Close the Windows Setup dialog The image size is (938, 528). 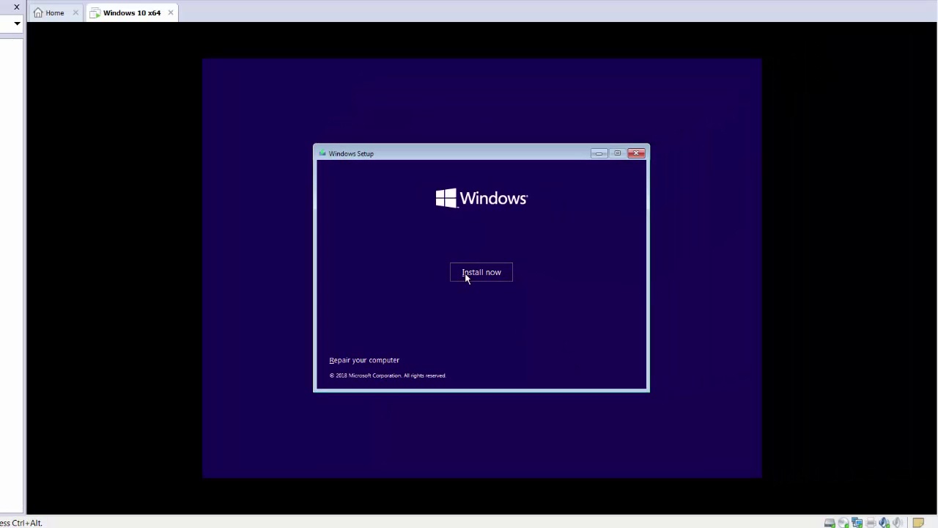[x=636, y=153]
